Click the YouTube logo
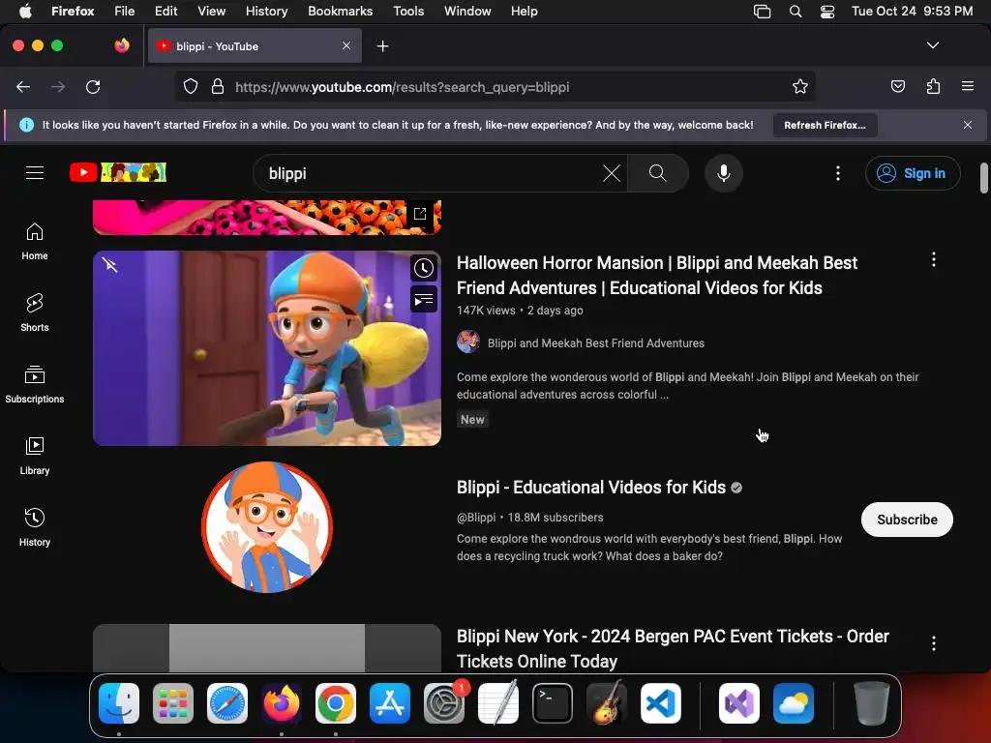This screenshot has height=743, width=991. [117, 172]
